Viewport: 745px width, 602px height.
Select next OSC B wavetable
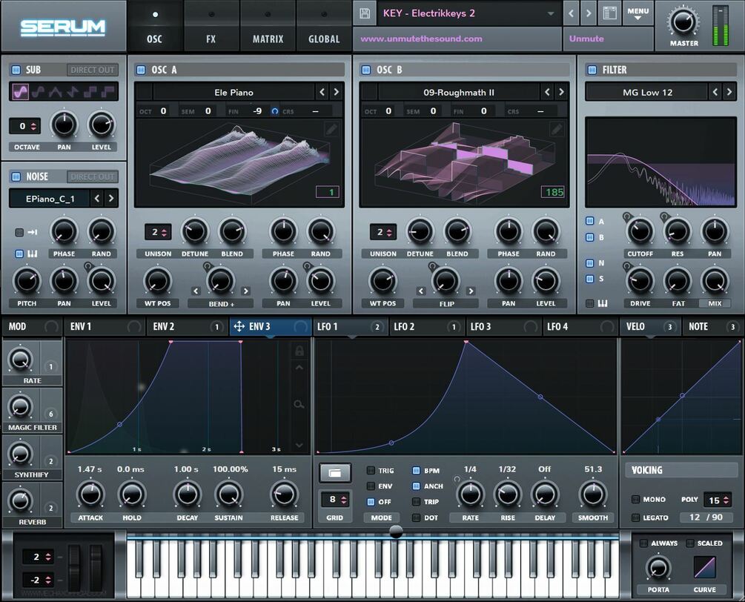(561, 92)
